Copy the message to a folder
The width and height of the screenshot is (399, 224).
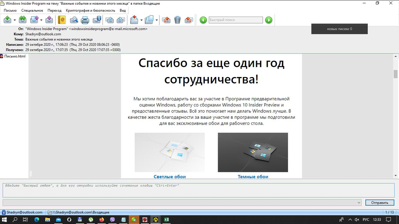[149, 20]
